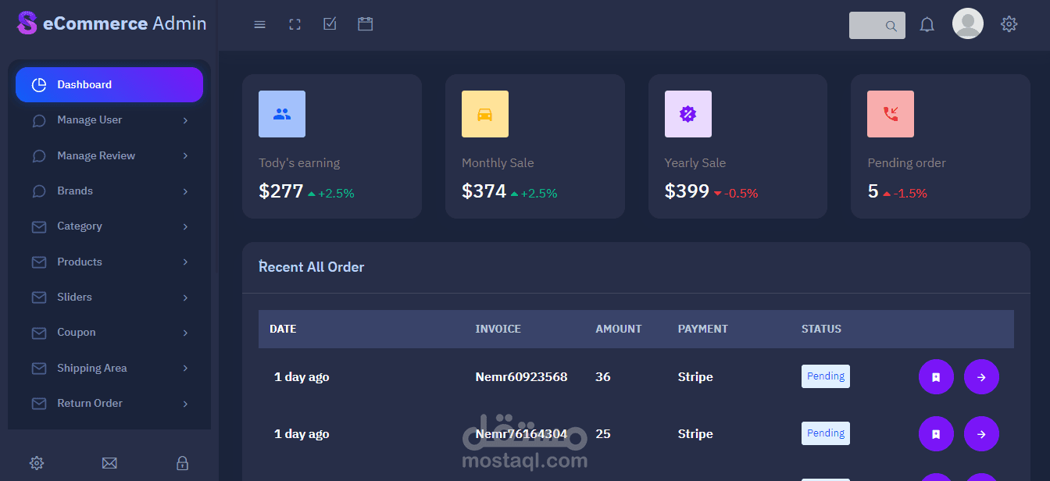The height and width of the screenshot is (481, 1050).
Task: Click the Recent All Order heading
Action: coord(312,267)
